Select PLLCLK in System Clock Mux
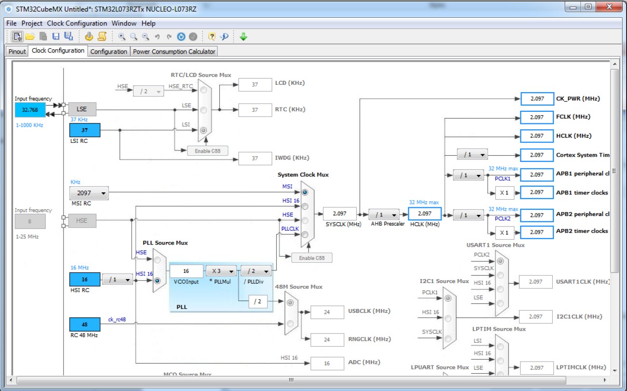 [305, 234]
